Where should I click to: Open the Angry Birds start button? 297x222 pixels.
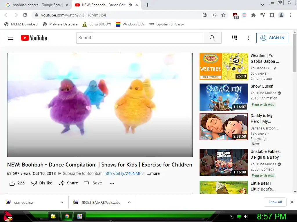point(8,216)
